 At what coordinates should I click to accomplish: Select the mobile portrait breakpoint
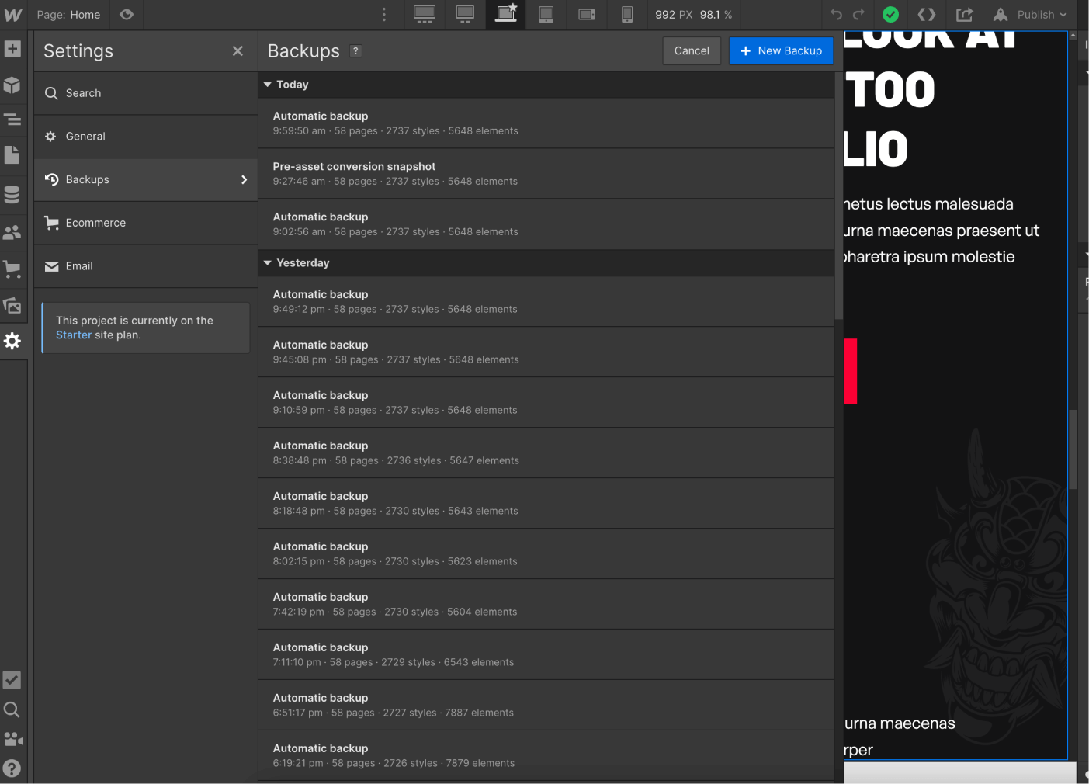coord(626,15)
